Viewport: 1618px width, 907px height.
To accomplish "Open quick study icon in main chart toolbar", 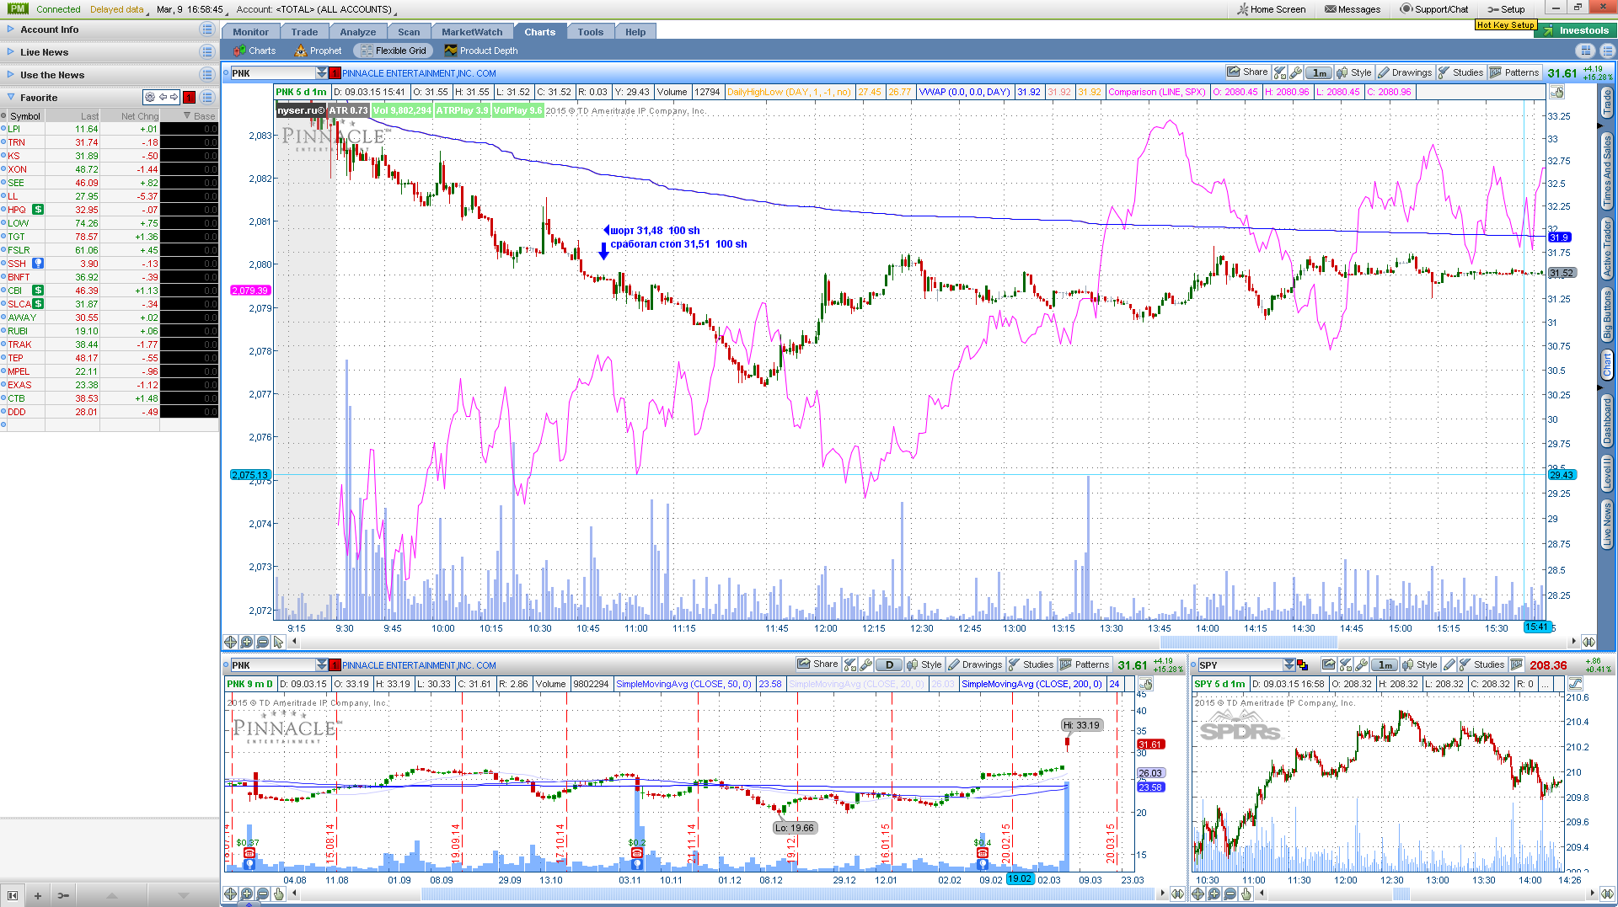I will click(x=1280, y=72).
